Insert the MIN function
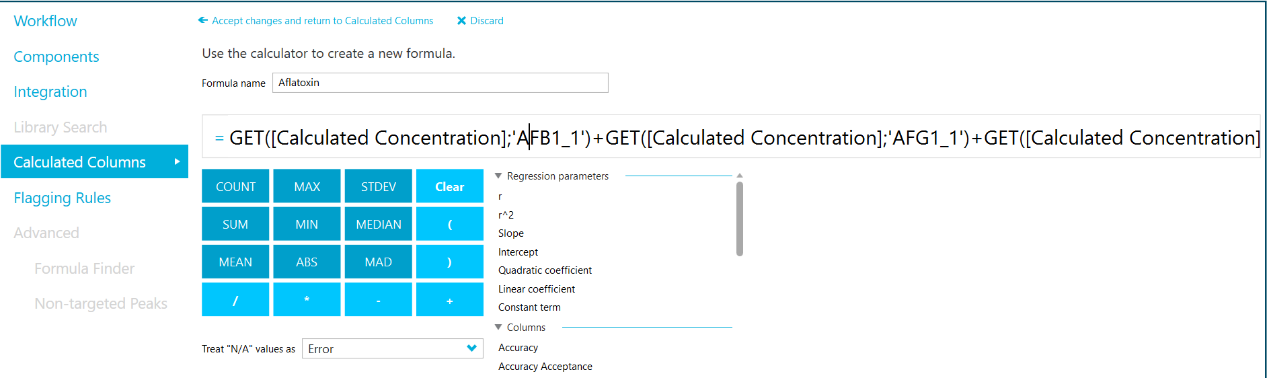 coord(307,224)
